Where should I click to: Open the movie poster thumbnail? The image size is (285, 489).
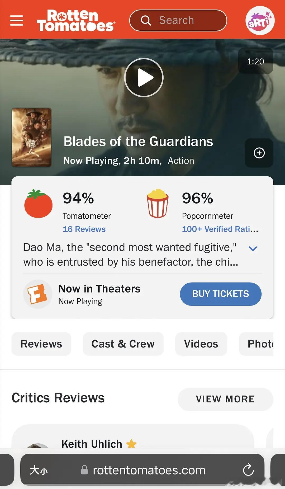(x=32, y=137)
